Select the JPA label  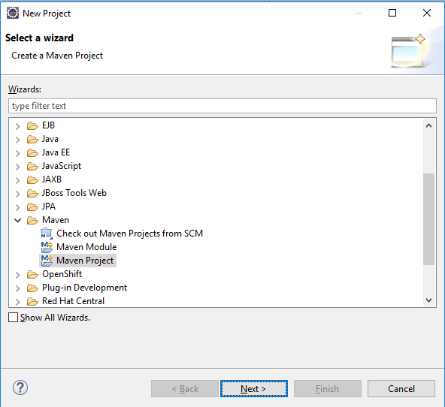click(x=49, y=207)
